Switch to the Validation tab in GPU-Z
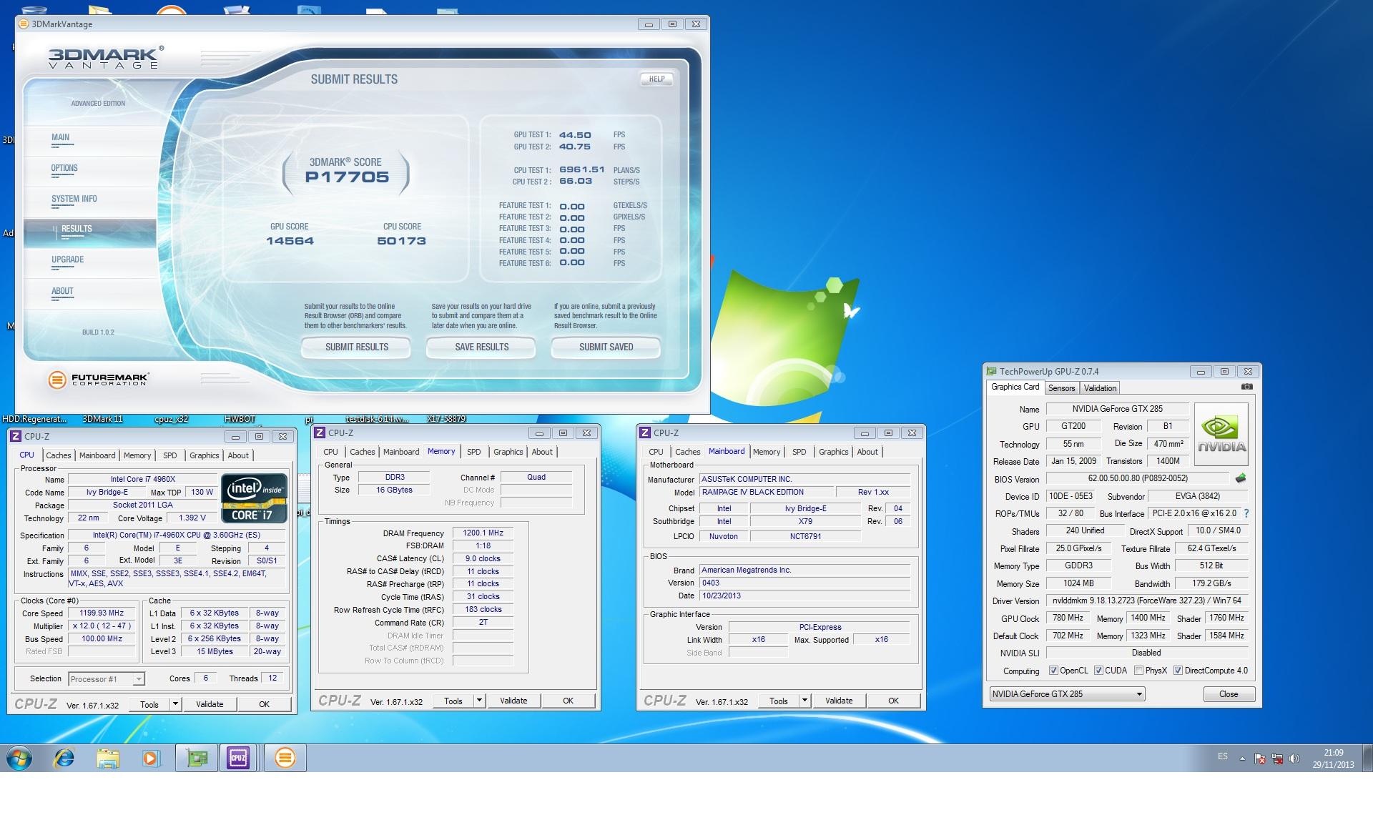The width and height of the screenshot is (1373, 825). pyautogui.click(x=1100, y=387)
